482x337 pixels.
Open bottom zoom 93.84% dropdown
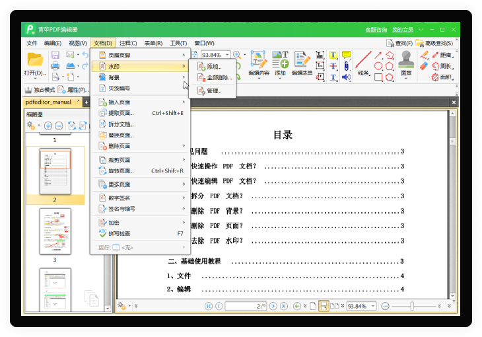373,306
